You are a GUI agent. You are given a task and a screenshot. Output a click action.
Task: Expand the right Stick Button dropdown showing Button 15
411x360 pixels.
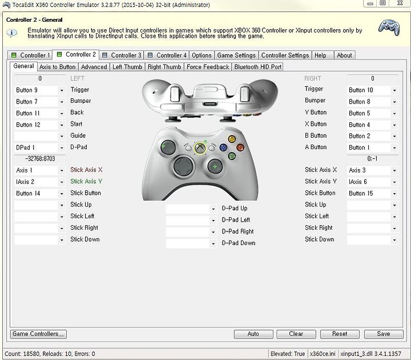pyautogui.click(x=372, y=193)
